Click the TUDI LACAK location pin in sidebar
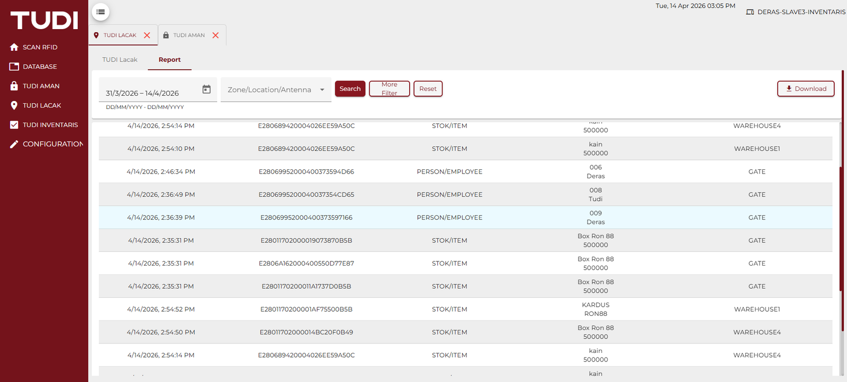This screenshot has width=847, height=382. pos(14,105)
